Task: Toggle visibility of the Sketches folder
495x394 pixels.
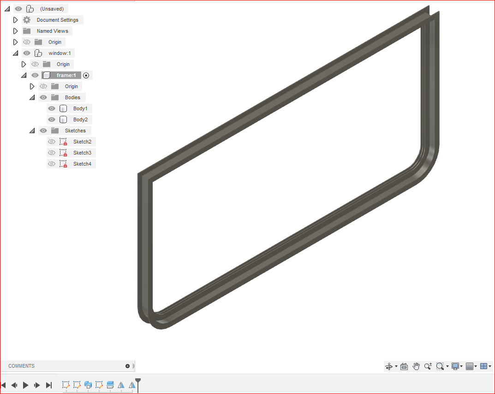Action: (x=43, y=131)
